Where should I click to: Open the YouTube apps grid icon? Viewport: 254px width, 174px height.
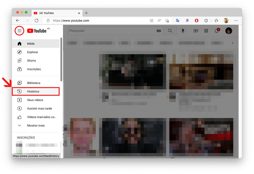206,31
